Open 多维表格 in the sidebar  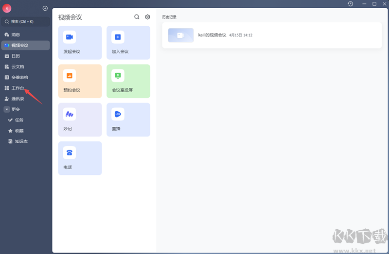(x=26, y=77)
